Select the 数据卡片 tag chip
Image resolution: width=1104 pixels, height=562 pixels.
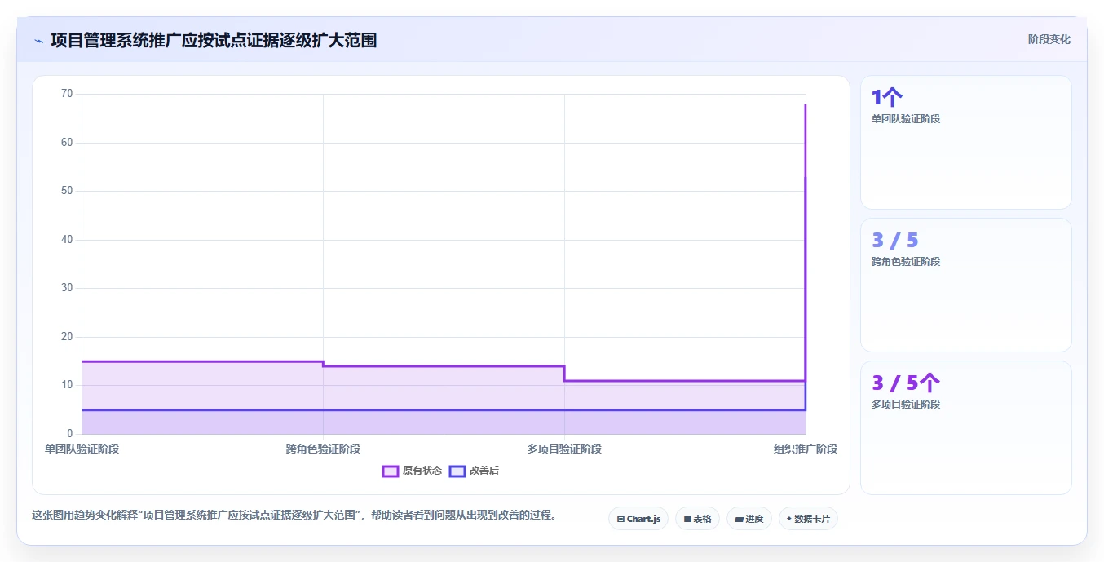(x=808, y=519)
